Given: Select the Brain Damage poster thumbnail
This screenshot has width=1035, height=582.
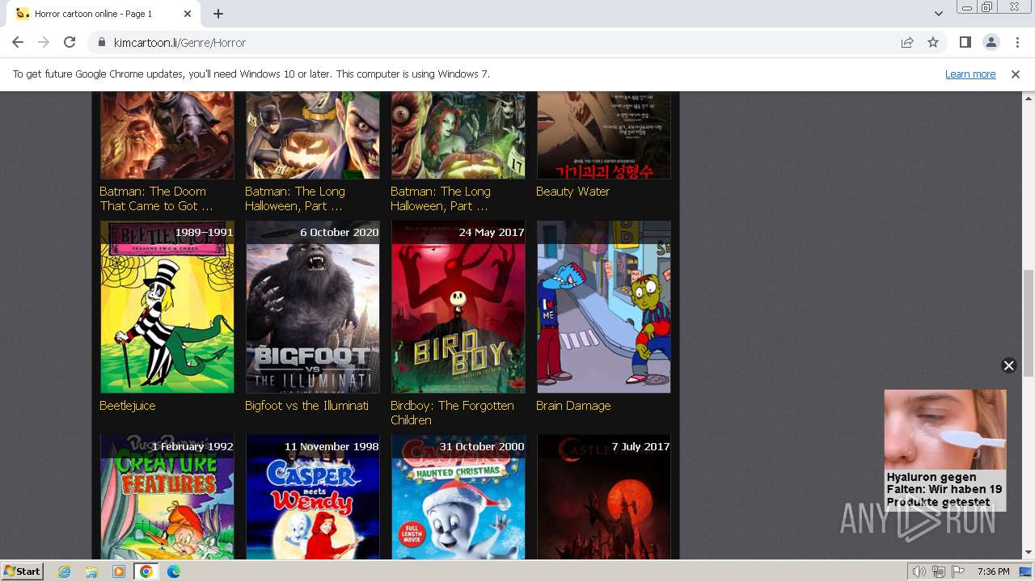Looking at the screenshot, I should tap(604, 307).
